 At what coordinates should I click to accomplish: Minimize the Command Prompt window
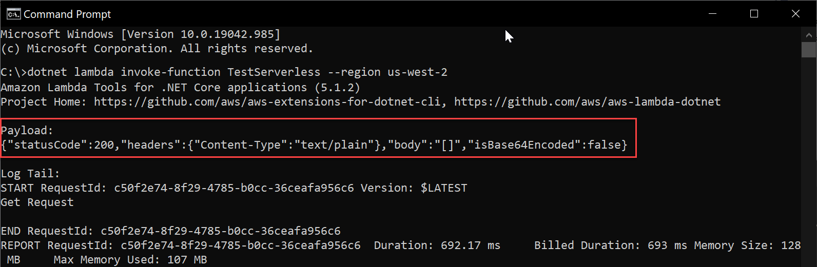coord(712,14)
